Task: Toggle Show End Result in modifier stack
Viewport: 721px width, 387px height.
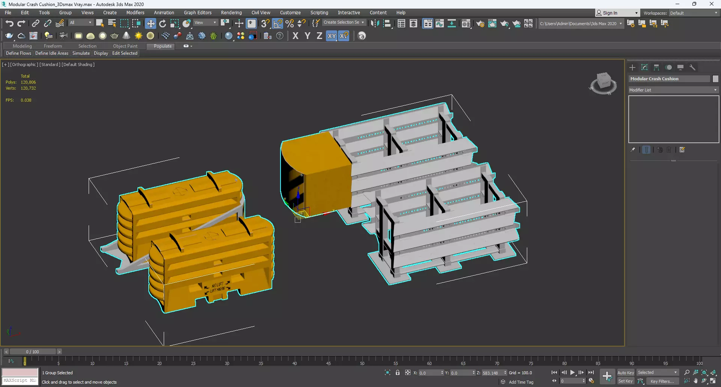Action: [646, 150]
